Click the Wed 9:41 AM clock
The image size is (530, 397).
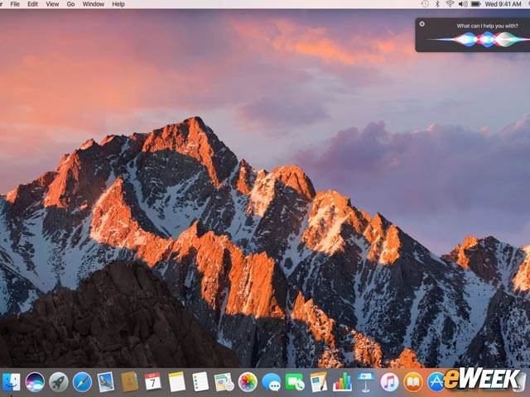point(503,4)
